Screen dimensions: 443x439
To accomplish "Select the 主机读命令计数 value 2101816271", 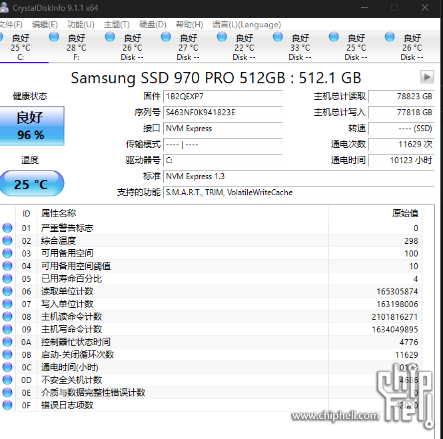I will tap(394, 316).
